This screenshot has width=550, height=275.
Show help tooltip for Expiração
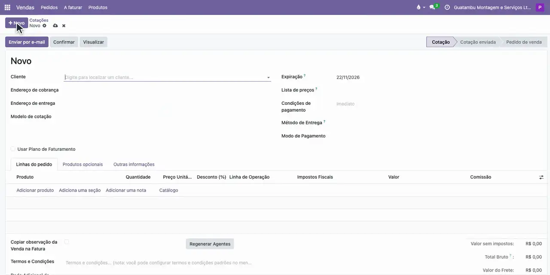point(305,76)
